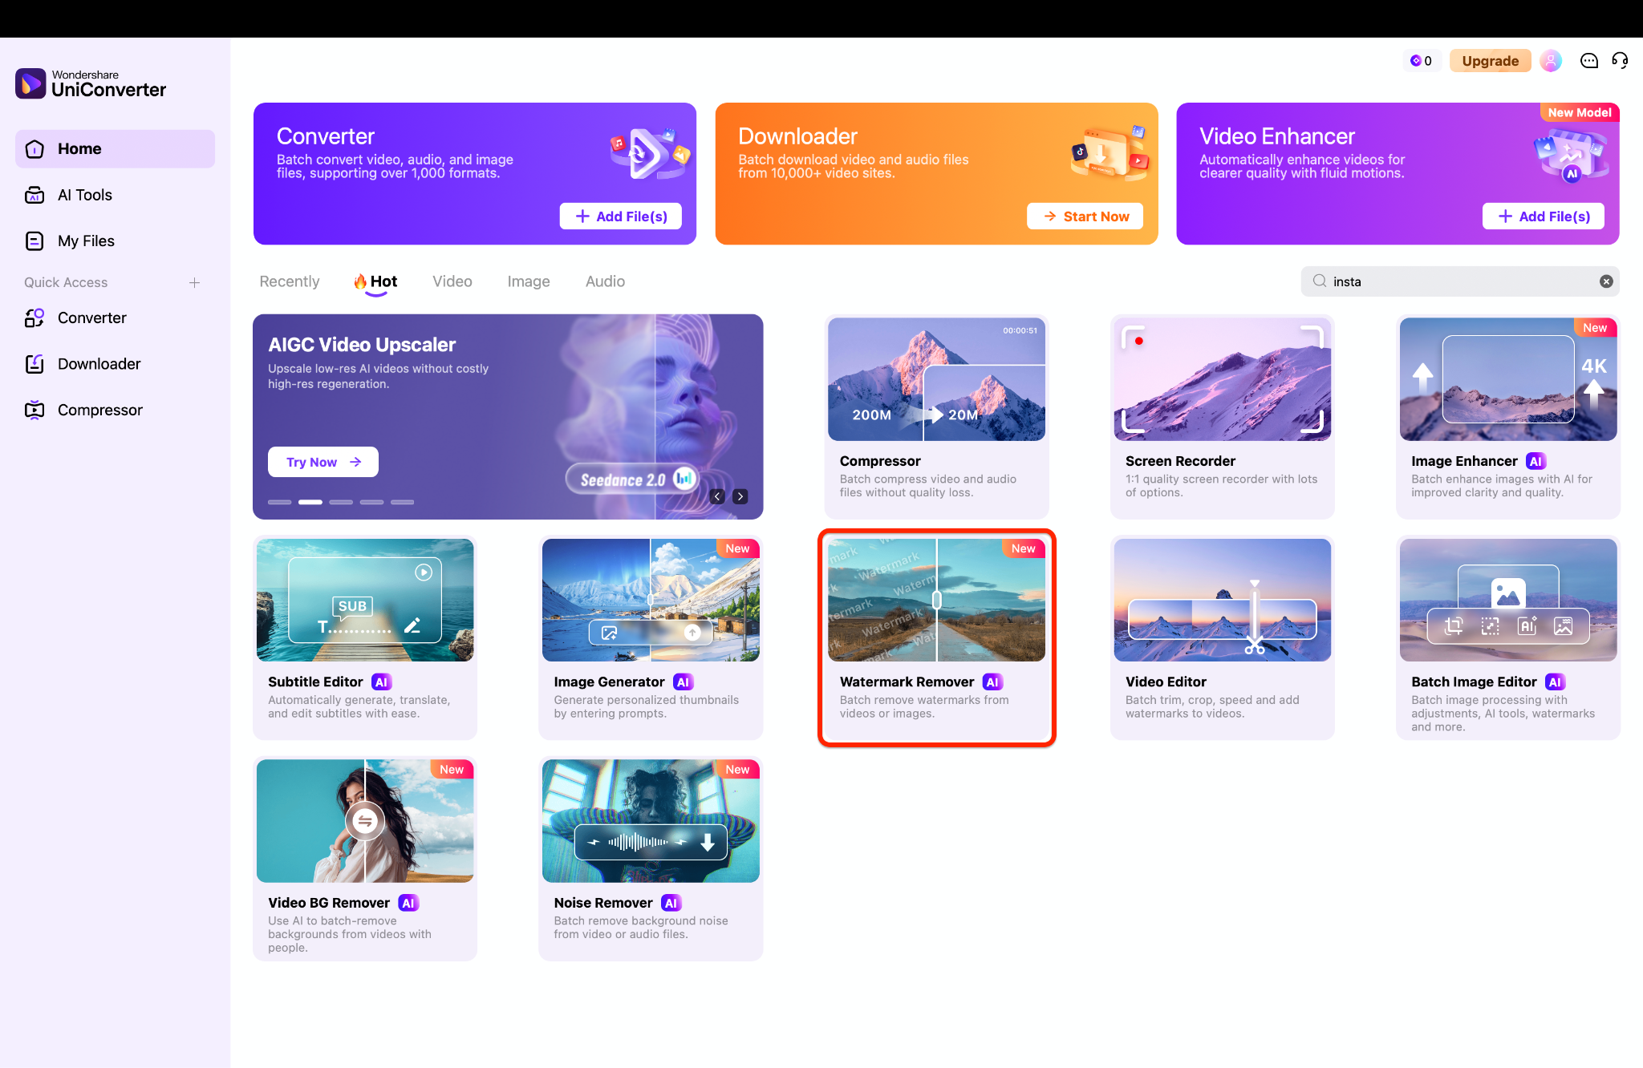
Task: Click the AI badge beside Image Generator
Action: pos(683,682)
